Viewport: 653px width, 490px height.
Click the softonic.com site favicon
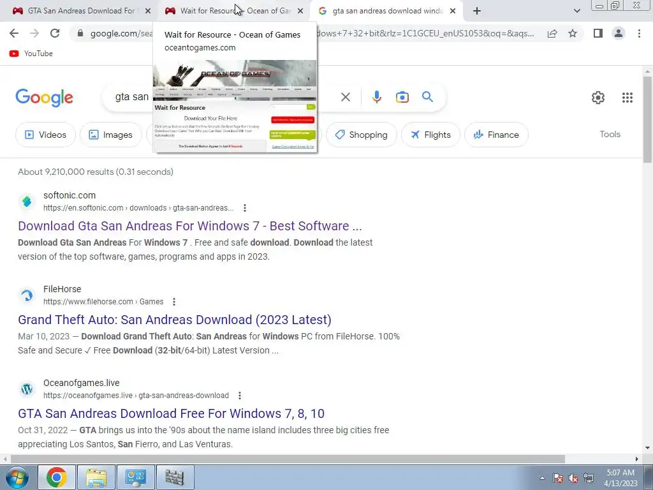click(27, 202)
